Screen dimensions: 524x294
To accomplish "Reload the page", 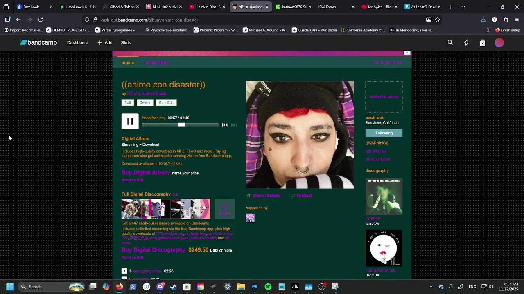I will [x=41, y=20].
